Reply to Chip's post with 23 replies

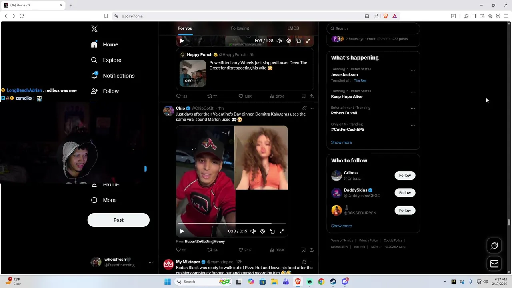(x=181, y=250)
